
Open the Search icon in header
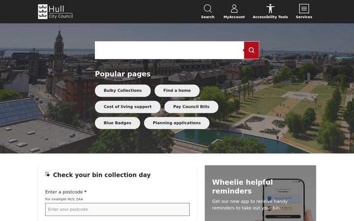click(207, 9)
